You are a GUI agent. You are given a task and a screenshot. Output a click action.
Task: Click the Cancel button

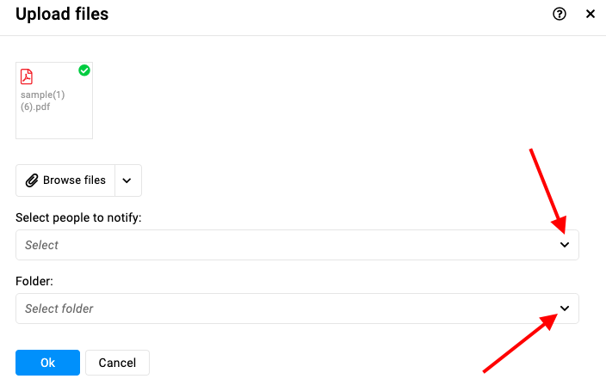coord(117,363)
